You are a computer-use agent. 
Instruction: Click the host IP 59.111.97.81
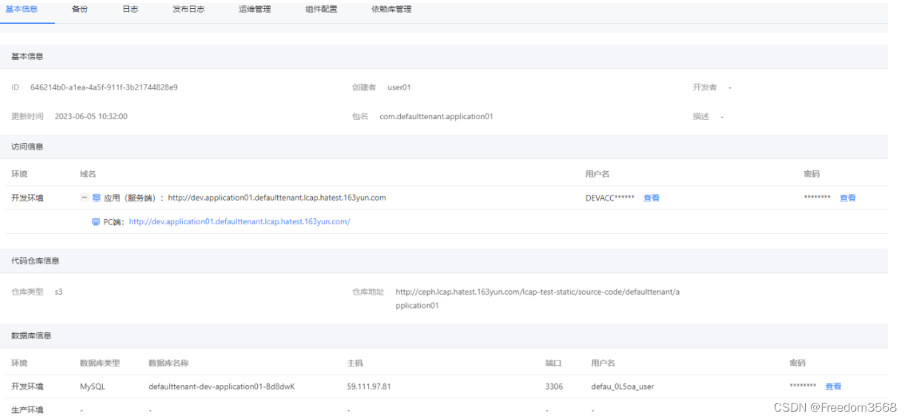(x=368, y=386)
